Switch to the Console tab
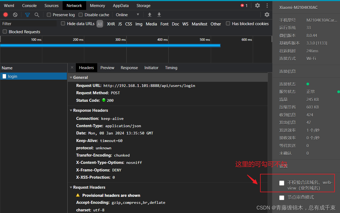The image size is (340, 213). pyautogui.click(x=29, y=5)
